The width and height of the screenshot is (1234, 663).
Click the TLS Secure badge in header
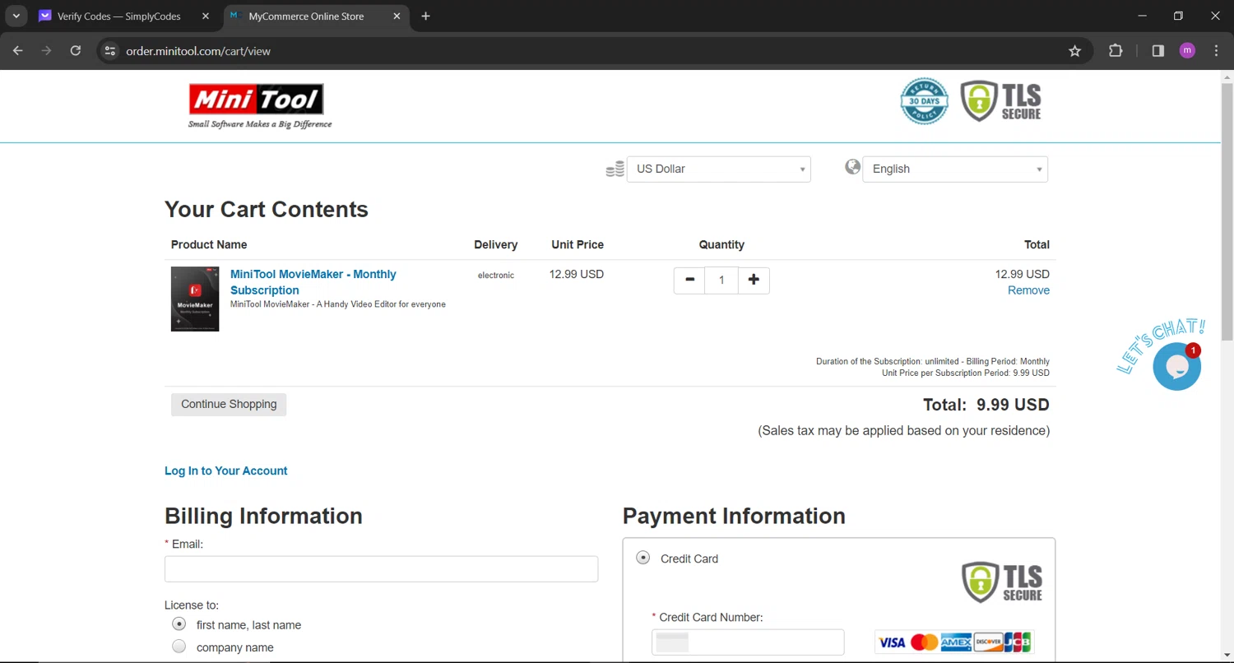point(1001,101)
